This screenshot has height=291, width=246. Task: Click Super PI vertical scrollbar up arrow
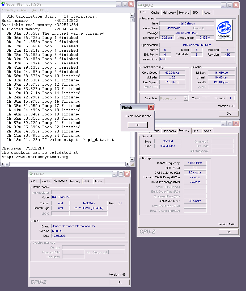[132, 15]
